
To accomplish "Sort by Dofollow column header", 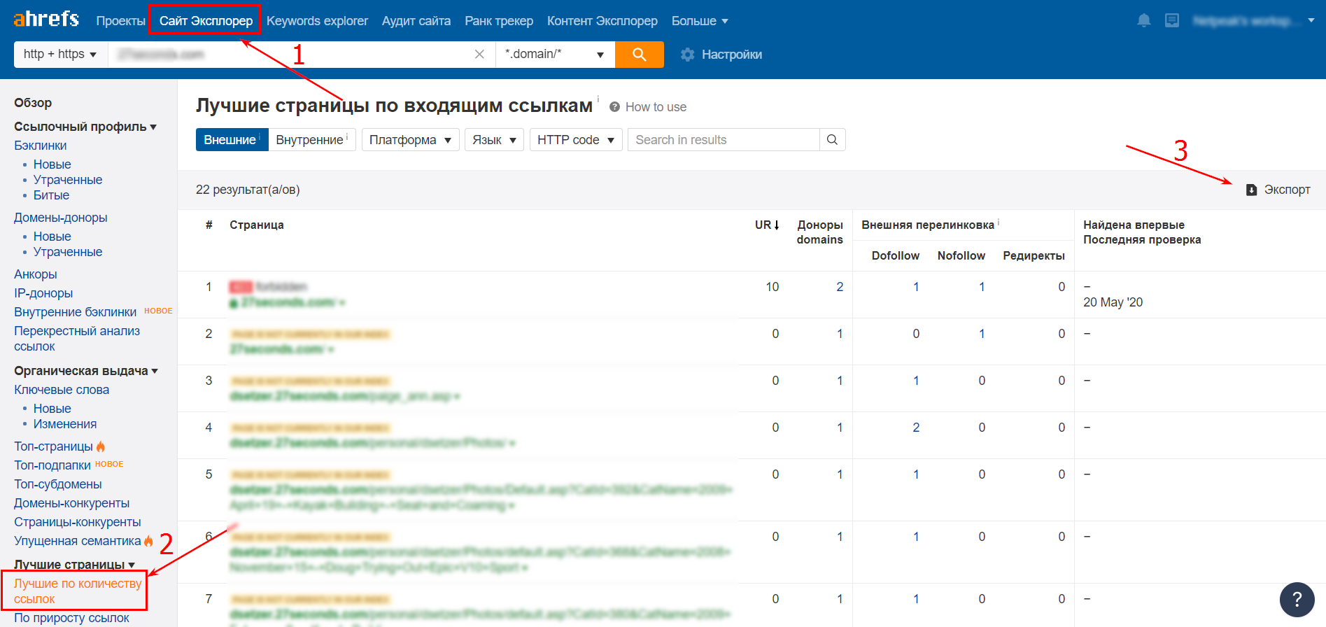I will pos(895,256).
